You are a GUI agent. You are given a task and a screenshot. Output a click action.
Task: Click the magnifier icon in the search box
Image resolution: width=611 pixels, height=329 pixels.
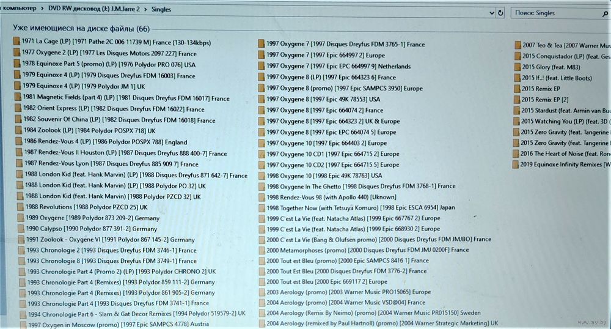(605, 13)
